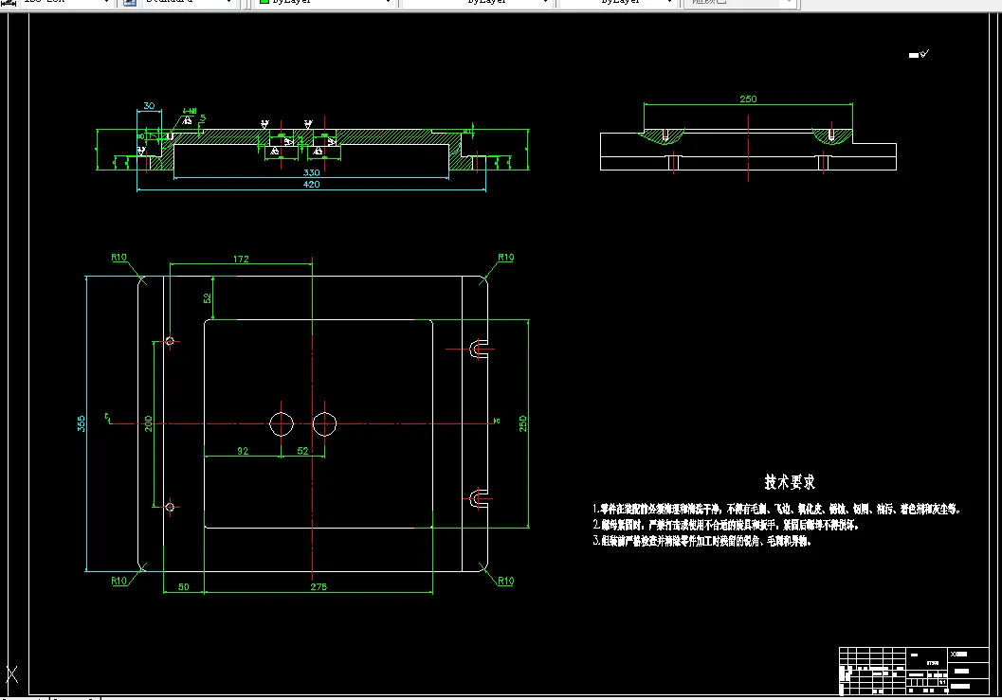This screenshot has width=1002, height=700.
Task: Select the upper U-shaped slot on right edge
Action: (x=479, y=350)
